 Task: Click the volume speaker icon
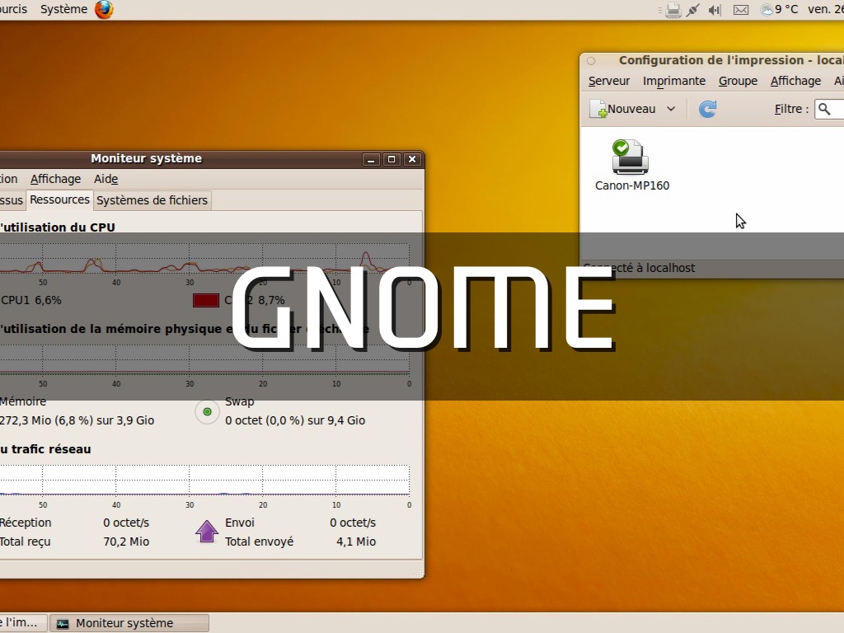pos(715,10)
